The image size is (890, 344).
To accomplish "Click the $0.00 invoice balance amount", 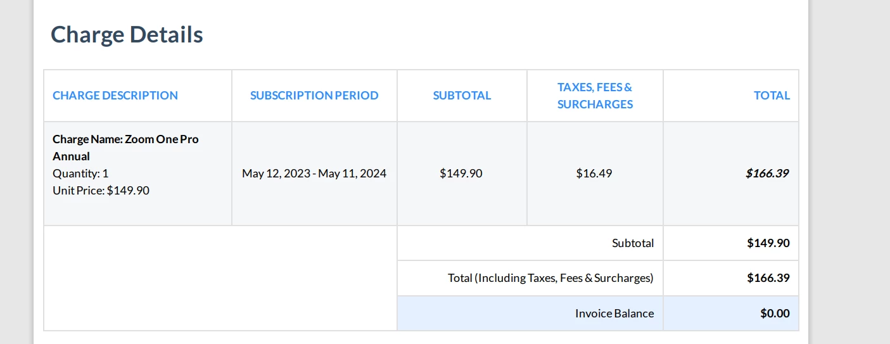I will click(775, 313).
